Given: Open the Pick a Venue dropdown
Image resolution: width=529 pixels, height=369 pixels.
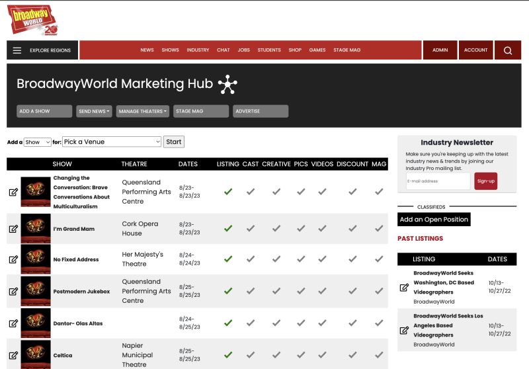Looking at the screenshot, I should click(x=112, y=142).
